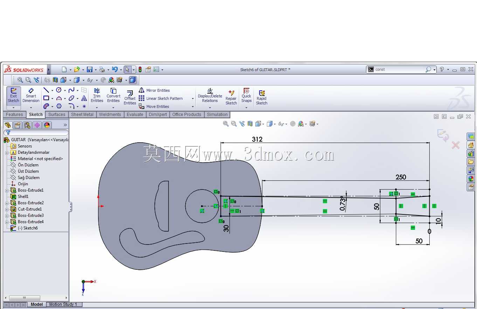
Task: Open the Trim Entities dropdown arrow
Action: [97, 108]
